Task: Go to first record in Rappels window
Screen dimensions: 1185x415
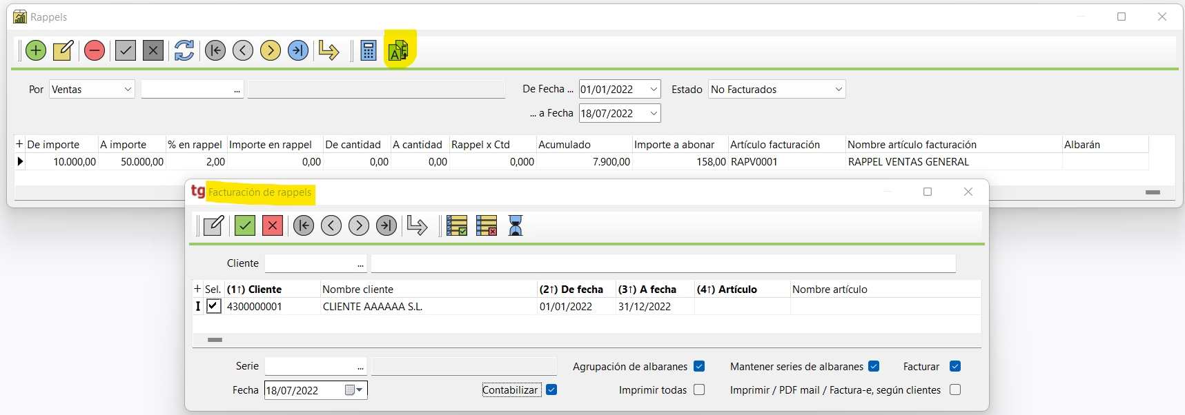Action: coord(215,50)
